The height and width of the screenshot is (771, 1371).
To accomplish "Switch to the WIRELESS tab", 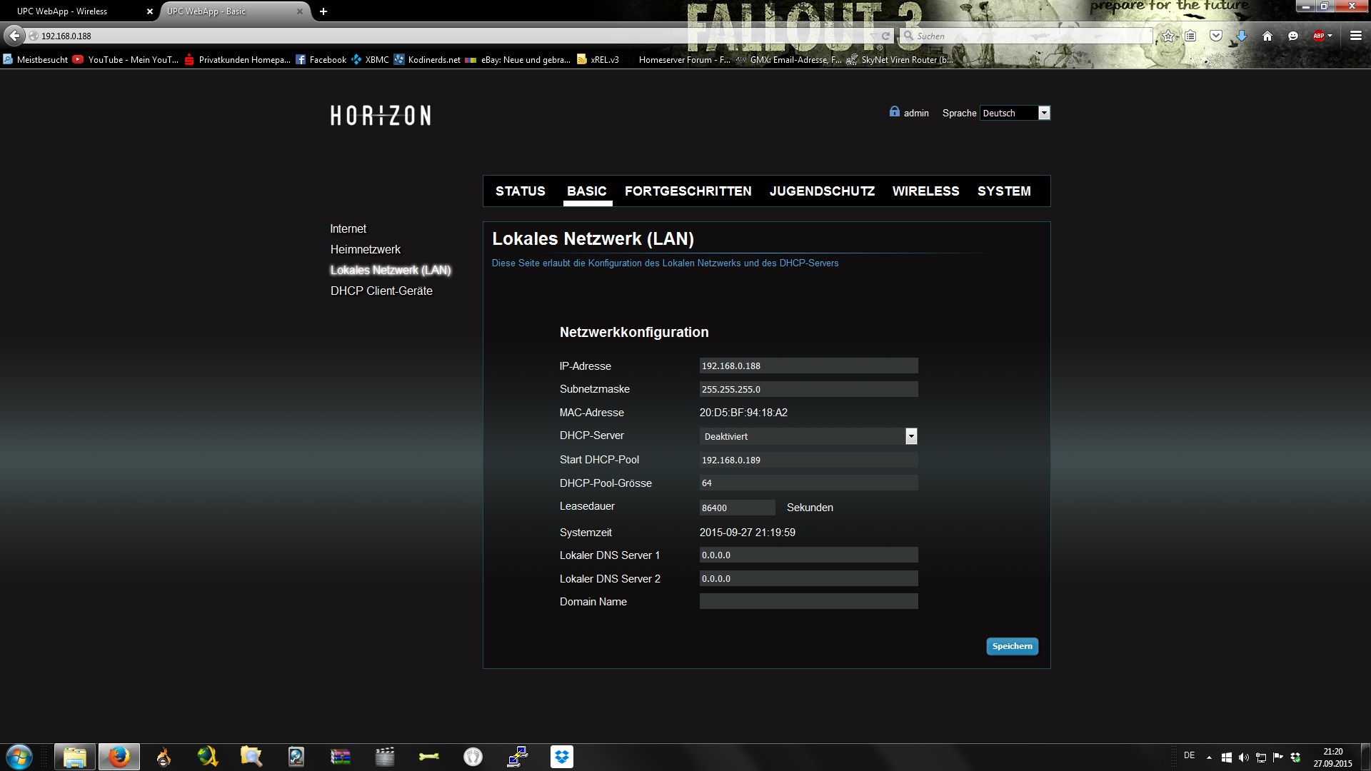I will pyautogui.click(x=925, y=191).
